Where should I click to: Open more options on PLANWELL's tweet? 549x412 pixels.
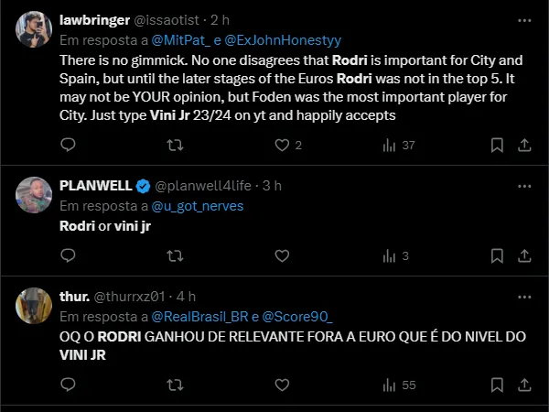tap(525, 185)
